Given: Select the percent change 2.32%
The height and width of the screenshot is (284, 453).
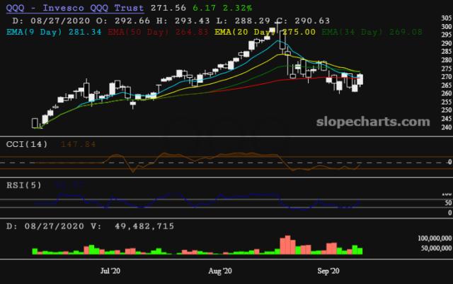Looking at the screenshot, I should (x=237, y=8).
